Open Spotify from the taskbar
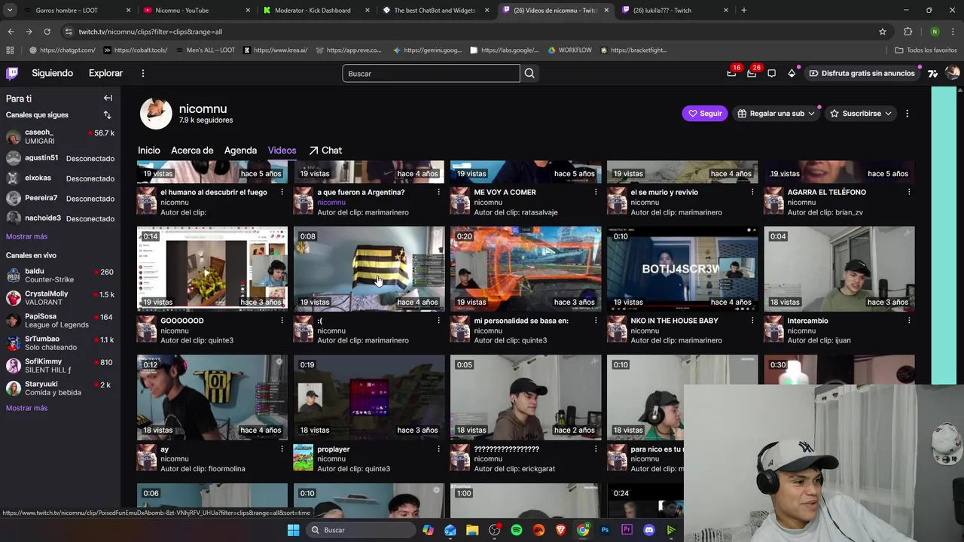The width and height of the screenshot is (964, 542). [x=516, y=530]
